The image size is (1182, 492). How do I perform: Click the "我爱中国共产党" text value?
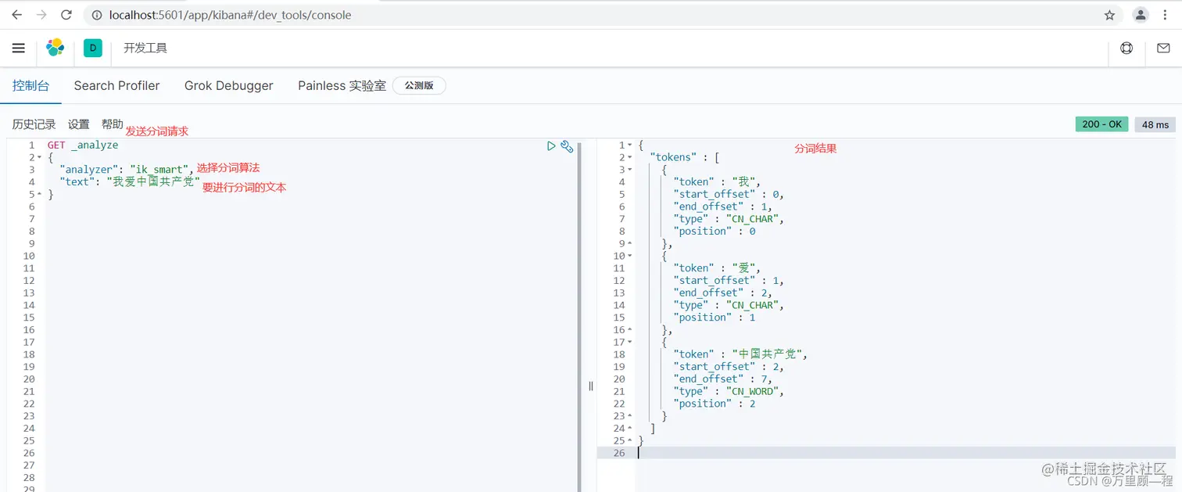(152, 181)
